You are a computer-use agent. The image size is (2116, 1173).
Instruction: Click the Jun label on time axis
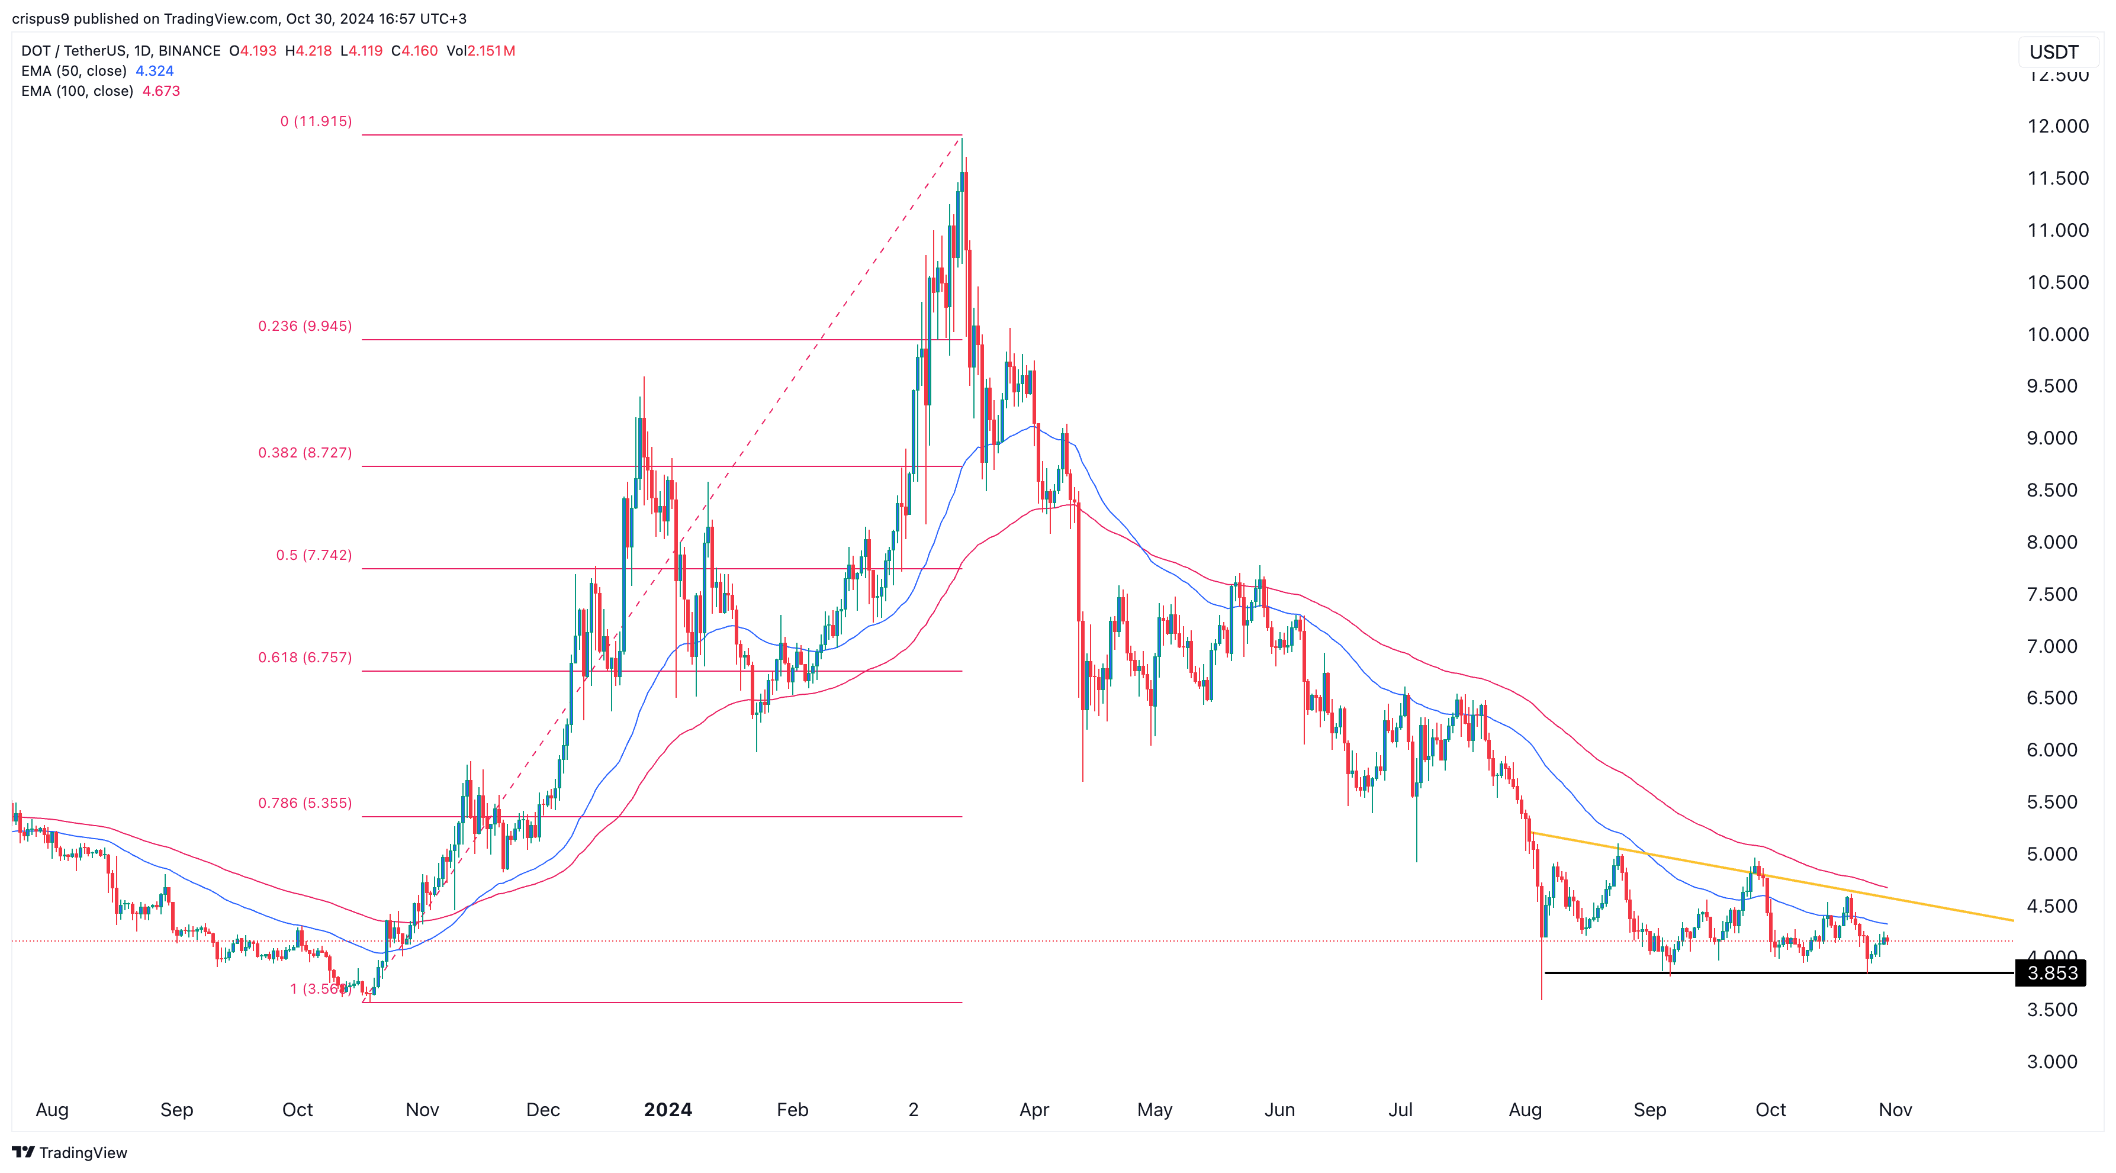[x=1280, y=1110]
